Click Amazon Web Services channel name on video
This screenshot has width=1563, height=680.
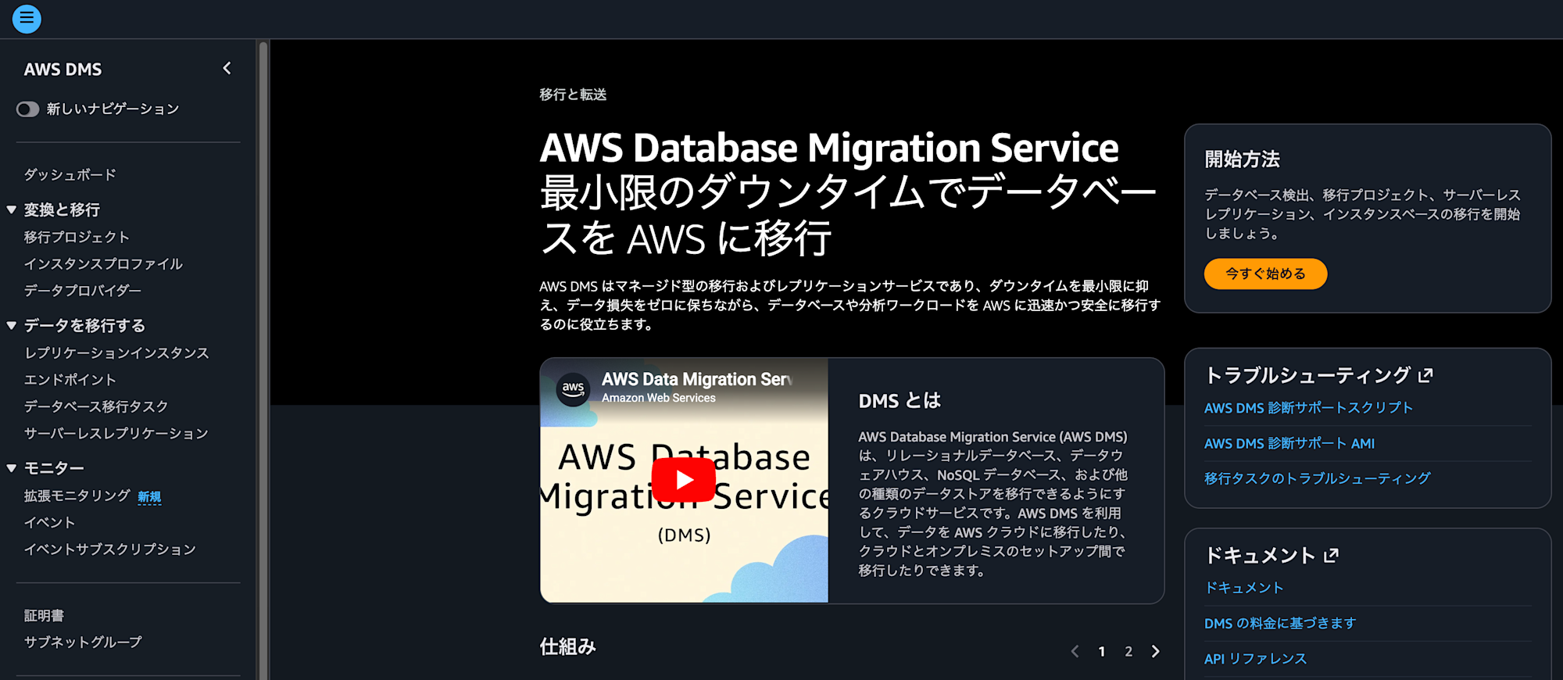(x=659, y=398)
